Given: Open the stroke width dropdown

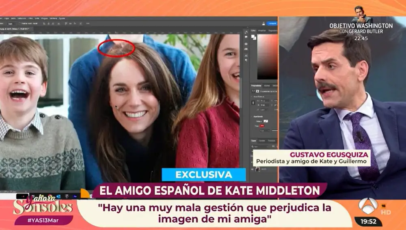Looking at the screenshot, I should pyautogui.click(x=265, y=131).
